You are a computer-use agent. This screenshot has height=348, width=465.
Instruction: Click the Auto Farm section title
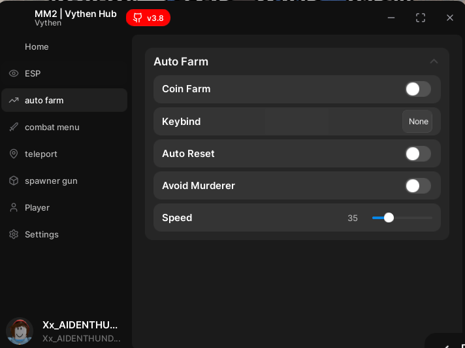pyautogui.click(x=181, y=61)
